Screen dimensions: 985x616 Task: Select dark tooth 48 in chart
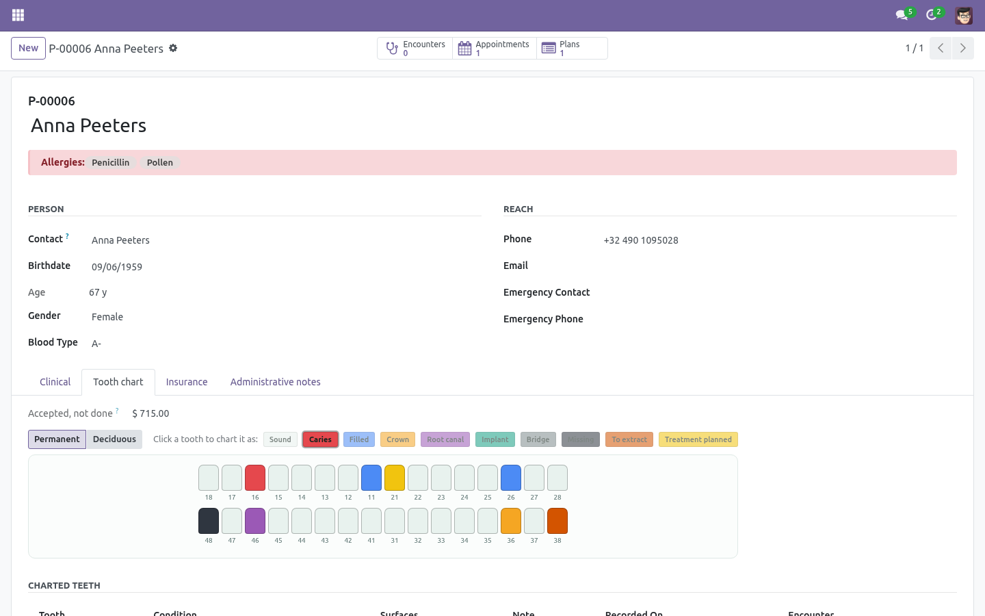coord(209,521)
